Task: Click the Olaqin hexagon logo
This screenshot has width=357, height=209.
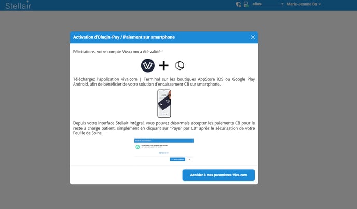Action: [180, 65]
